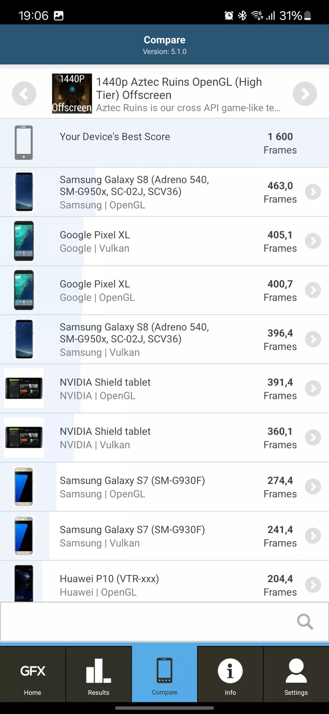
Task: Open Huawei P10 OpenGL result chevron
Action: [x=313, y=585]
